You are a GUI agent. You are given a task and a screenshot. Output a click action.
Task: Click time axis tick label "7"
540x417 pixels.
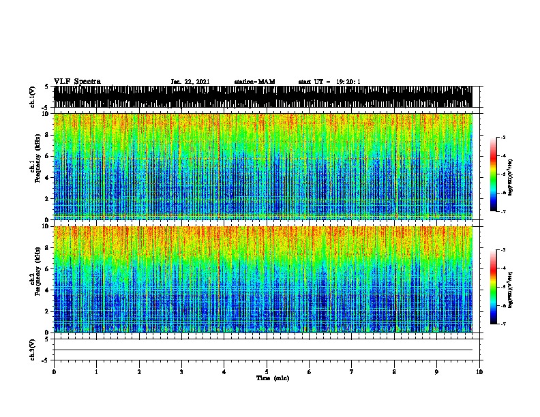(x=352, y=372)
